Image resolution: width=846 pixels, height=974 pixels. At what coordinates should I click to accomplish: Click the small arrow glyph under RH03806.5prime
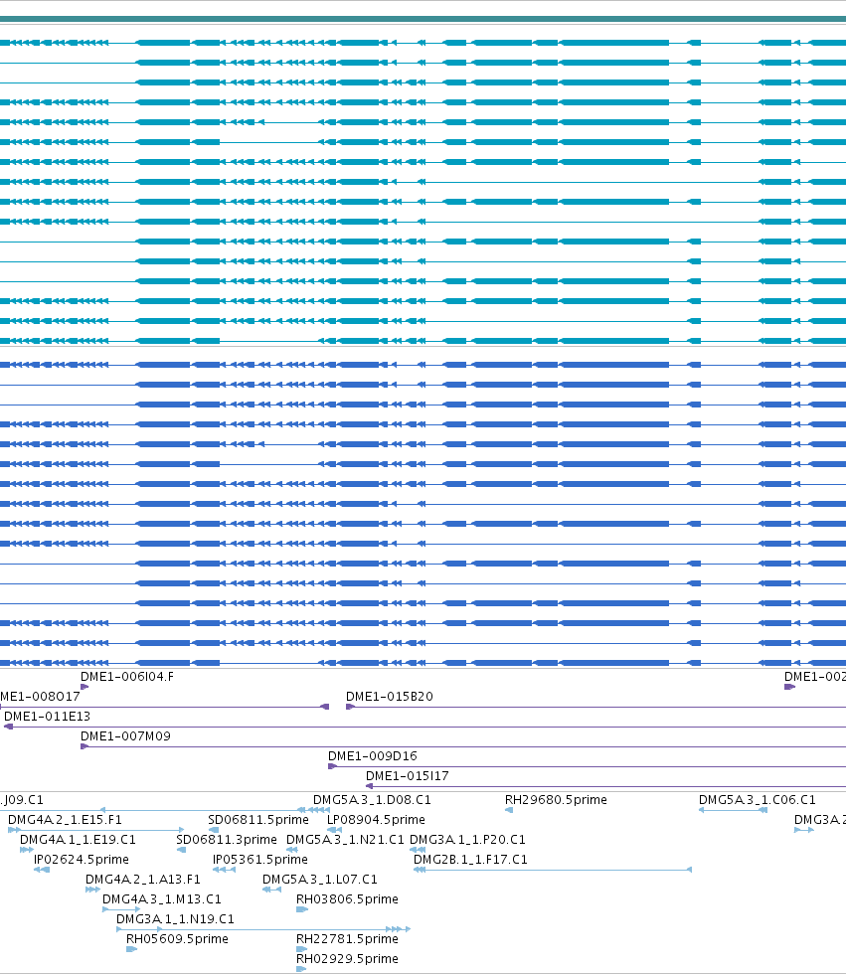302,909
